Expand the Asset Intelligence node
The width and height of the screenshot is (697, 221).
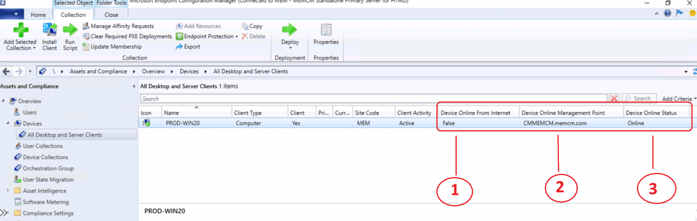tap(8, 190)
